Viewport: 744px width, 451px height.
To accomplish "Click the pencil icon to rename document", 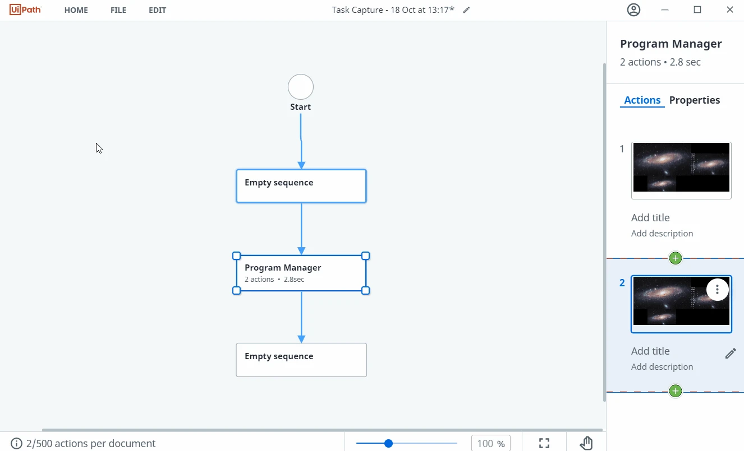I will [x=466, y=10].
